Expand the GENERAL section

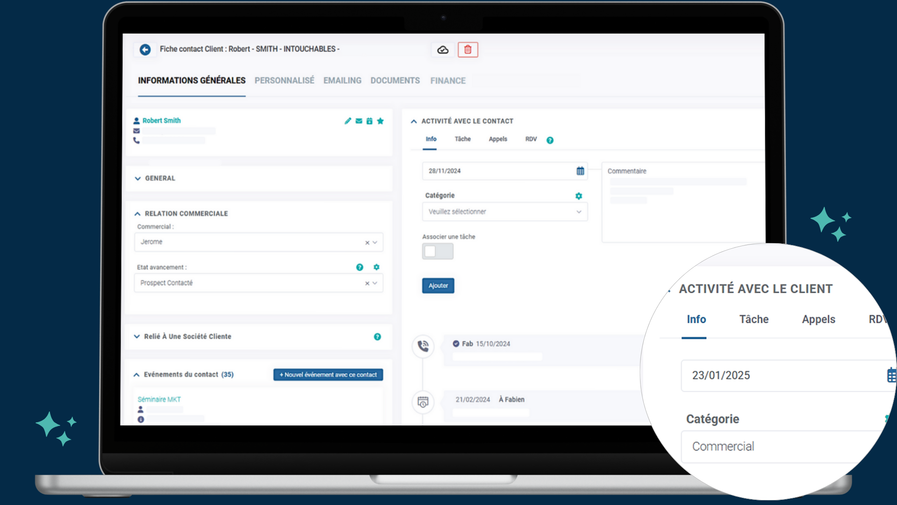pyautogui.click(x=160, y=178)
